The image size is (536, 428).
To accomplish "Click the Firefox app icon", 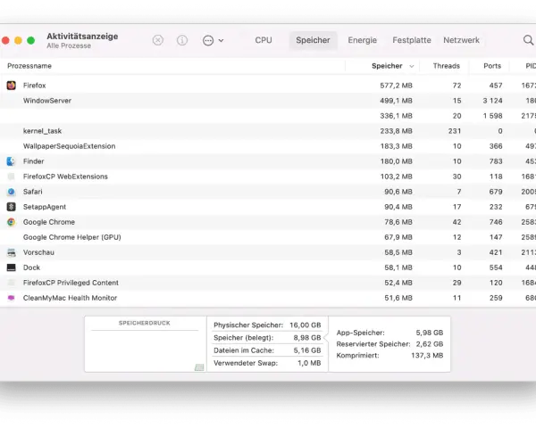I will (x=12, y=86).
